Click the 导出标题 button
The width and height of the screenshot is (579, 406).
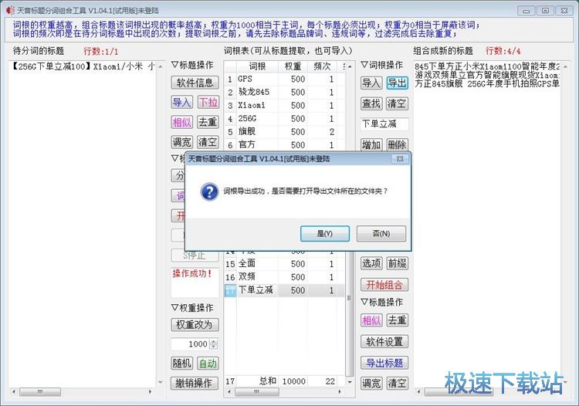click(384, 363)
